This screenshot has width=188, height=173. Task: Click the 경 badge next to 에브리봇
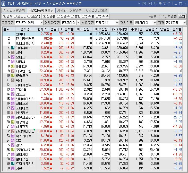click(x=13, y=113)
